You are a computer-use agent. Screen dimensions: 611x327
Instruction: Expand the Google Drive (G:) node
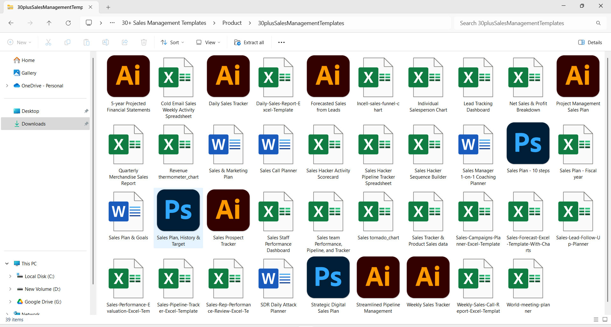pos(10,302)
